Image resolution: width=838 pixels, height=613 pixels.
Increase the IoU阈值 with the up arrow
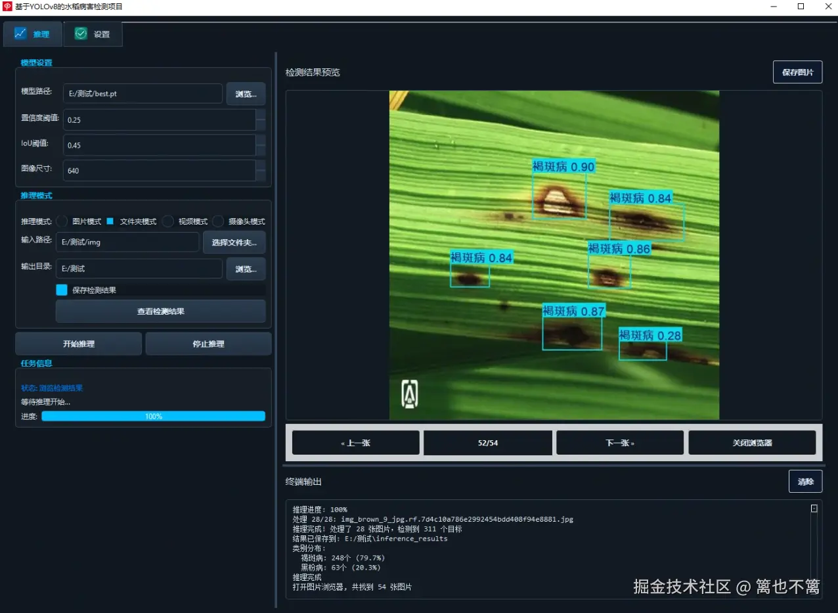point(261,140)
